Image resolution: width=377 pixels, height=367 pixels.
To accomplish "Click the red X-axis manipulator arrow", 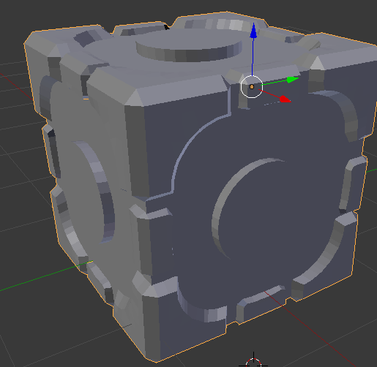I will [x=285, y=99].
